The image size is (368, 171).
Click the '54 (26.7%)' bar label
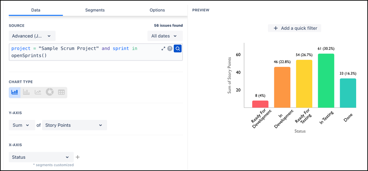[x=304, y=55]
